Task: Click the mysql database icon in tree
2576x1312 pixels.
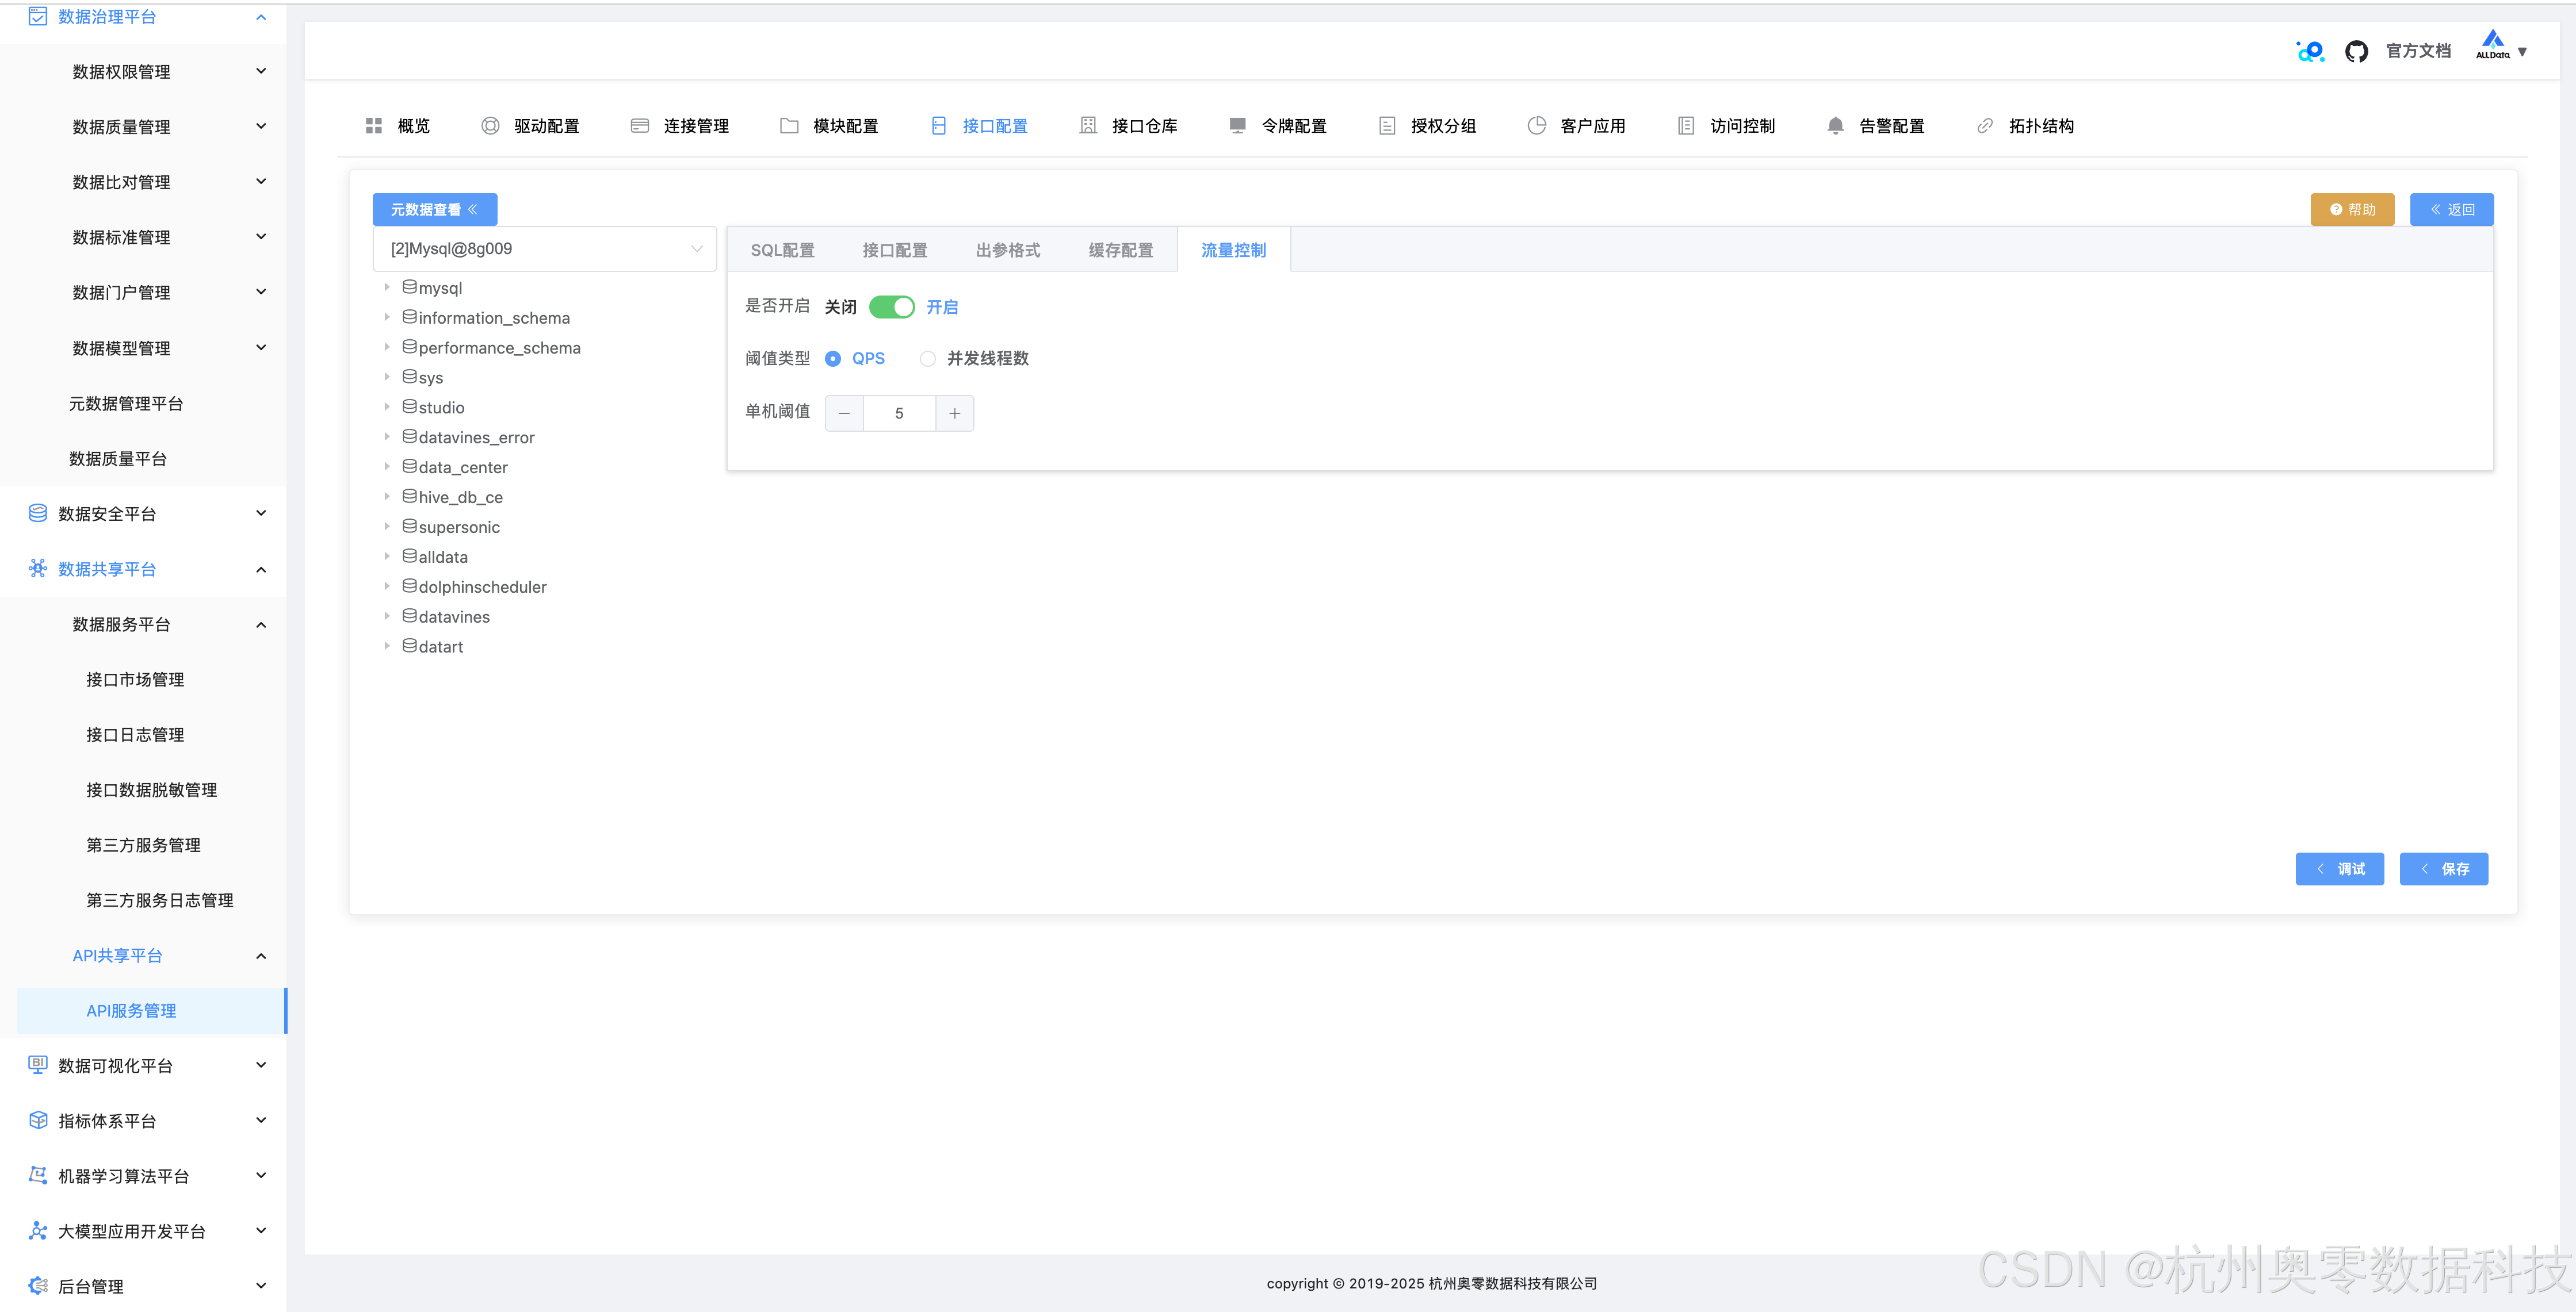Action: point(410,287)
